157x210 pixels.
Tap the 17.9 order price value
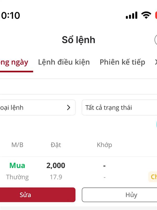click(x=56, y=177)
